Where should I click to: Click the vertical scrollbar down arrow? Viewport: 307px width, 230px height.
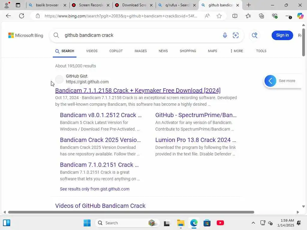tap(303, 206)
